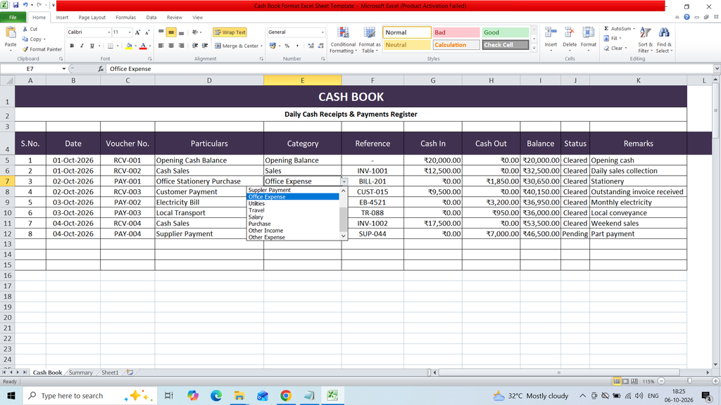Image resolution: width=721 pixels, height=405 pixels.
Task: Open Find & Select
Action: [x=664, y=40]
